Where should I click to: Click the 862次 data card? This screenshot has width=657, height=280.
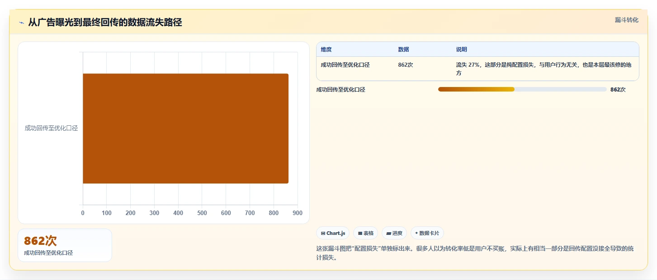click(65, 245)
